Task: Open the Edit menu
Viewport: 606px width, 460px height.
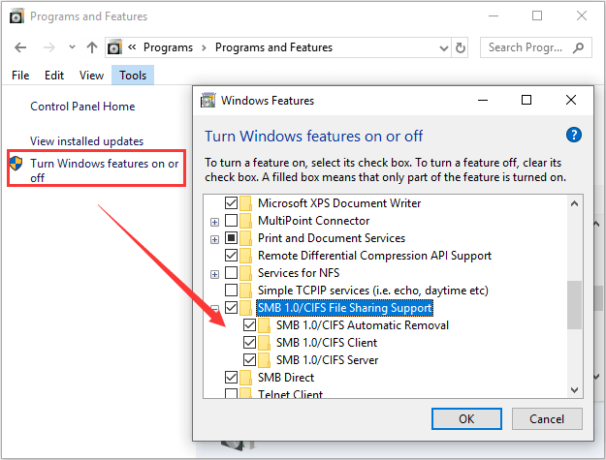Action: [54, 76]
